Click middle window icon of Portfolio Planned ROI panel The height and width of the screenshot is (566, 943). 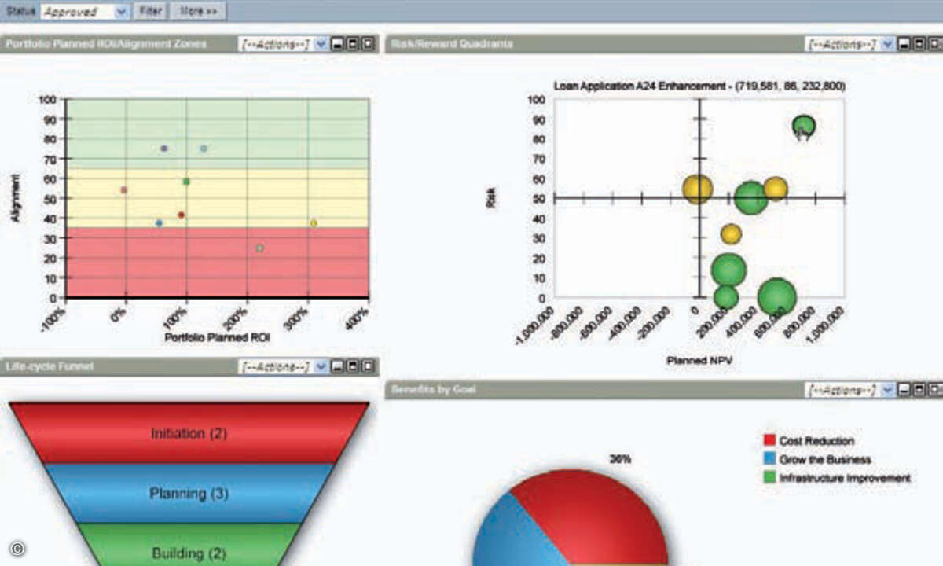click(x=353, y=44)
